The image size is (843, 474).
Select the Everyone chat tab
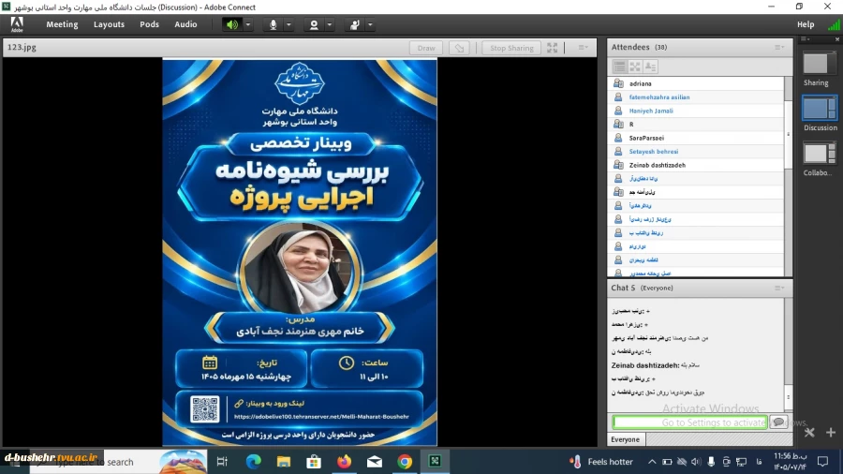point(626,439)
